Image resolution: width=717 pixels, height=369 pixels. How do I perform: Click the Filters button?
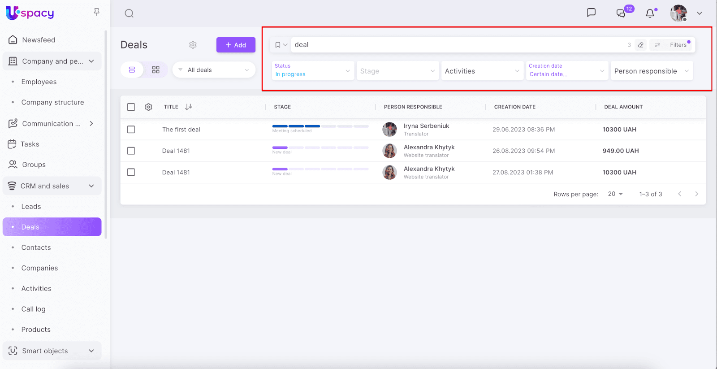tap(672, 45)
